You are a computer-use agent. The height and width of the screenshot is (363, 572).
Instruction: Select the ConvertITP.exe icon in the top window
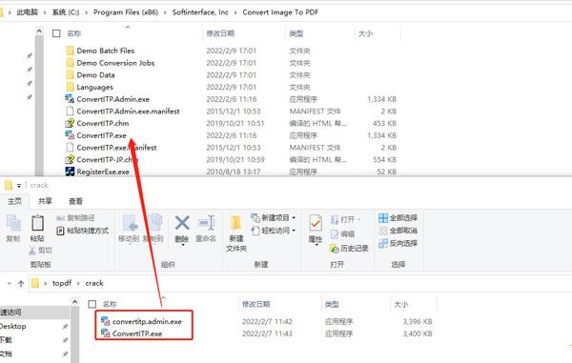click(70, 135)
